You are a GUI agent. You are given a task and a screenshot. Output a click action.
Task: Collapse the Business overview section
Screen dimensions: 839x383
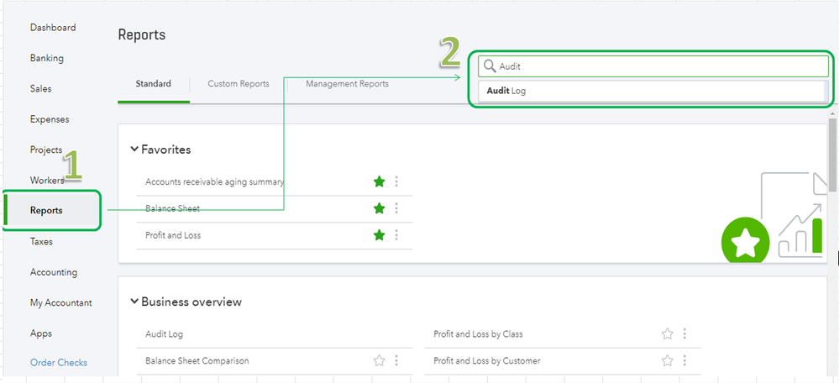(x=134, y=302)
